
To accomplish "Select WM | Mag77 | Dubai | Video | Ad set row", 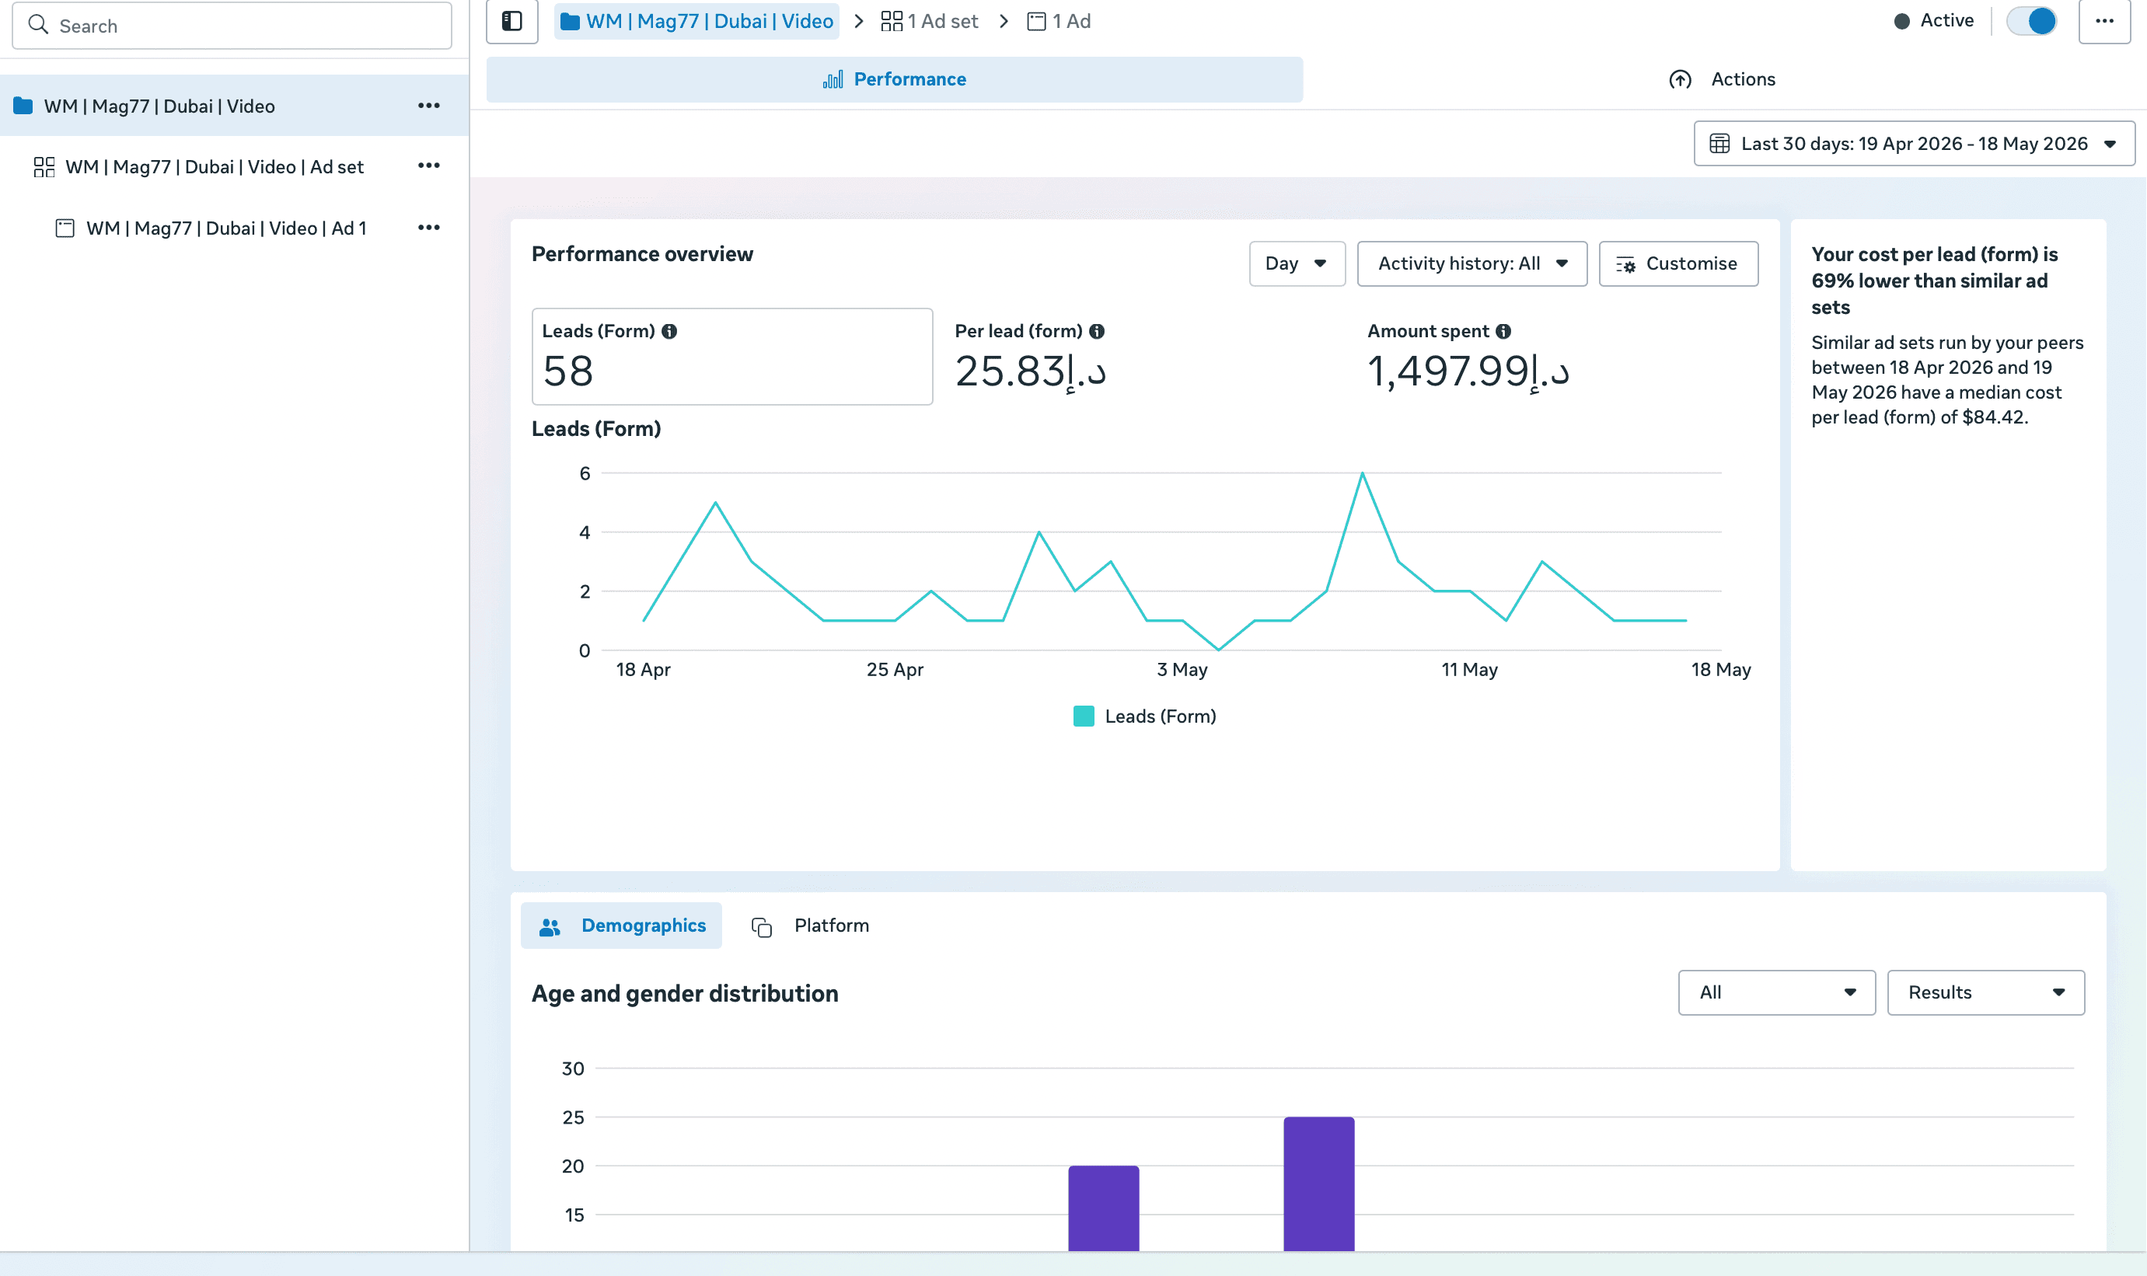I will coord(234,166).
